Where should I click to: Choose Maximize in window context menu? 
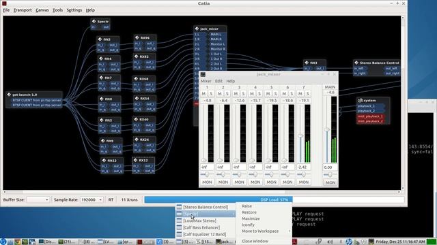(264, 218)
